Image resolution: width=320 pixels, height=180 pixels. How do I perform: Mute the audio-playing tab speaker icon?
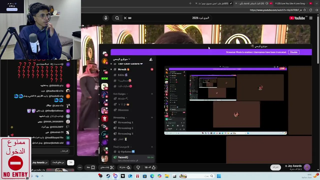[267, 3]
